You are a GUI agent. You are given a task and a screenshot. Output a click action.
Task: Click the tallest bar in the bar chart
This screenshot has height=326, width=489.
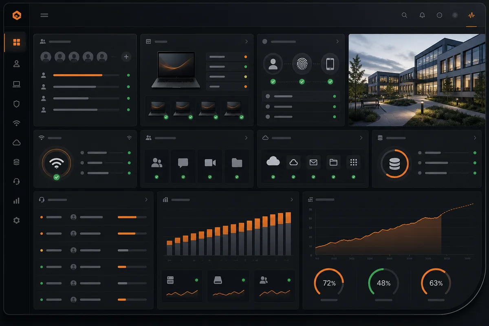point(288,233)
